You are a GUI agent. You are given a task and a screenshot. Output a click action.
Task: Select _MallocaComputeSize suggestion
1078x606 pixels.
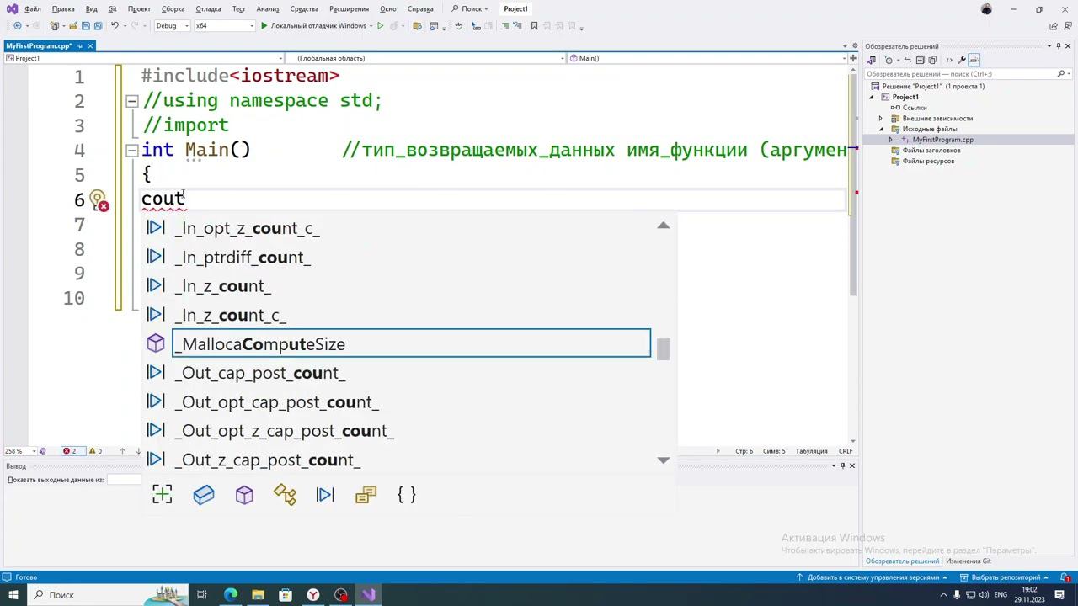(411, 343)
